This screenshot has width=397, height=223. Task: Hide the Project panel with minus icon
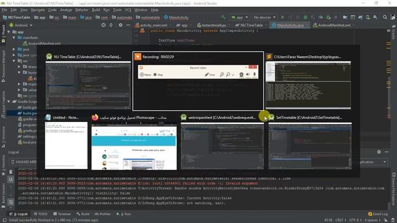point(128,25)
